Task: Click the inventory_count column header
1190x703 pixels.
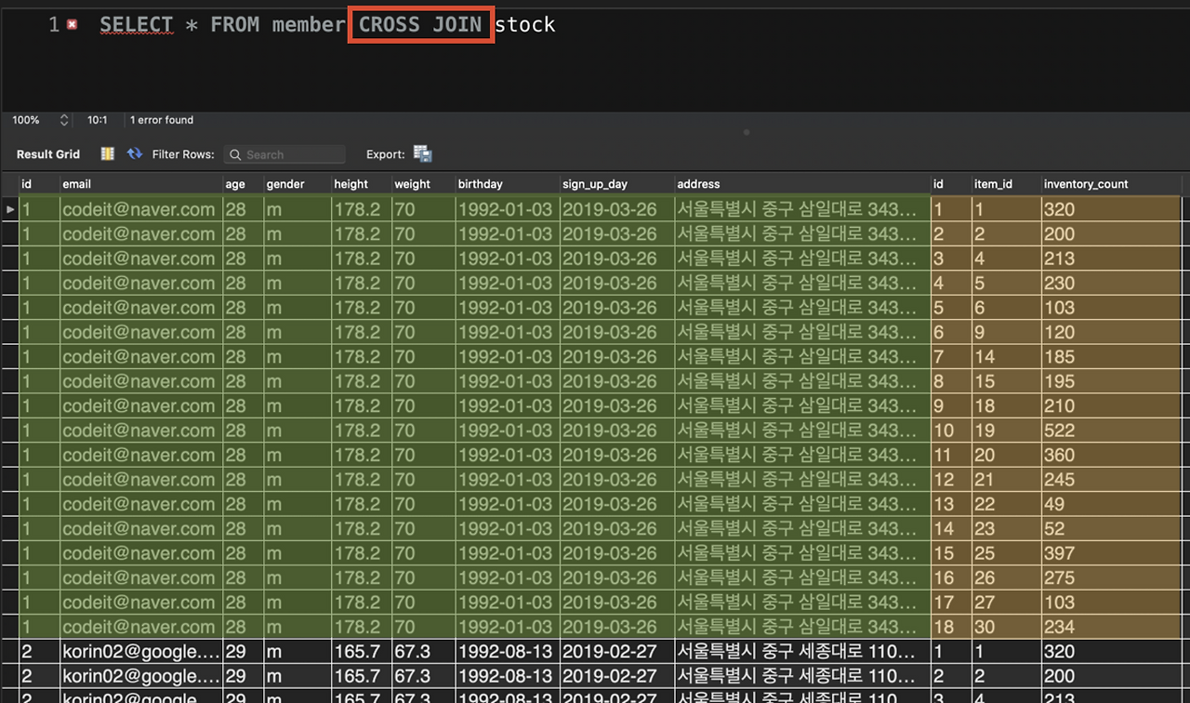Action: [1111, 184]
